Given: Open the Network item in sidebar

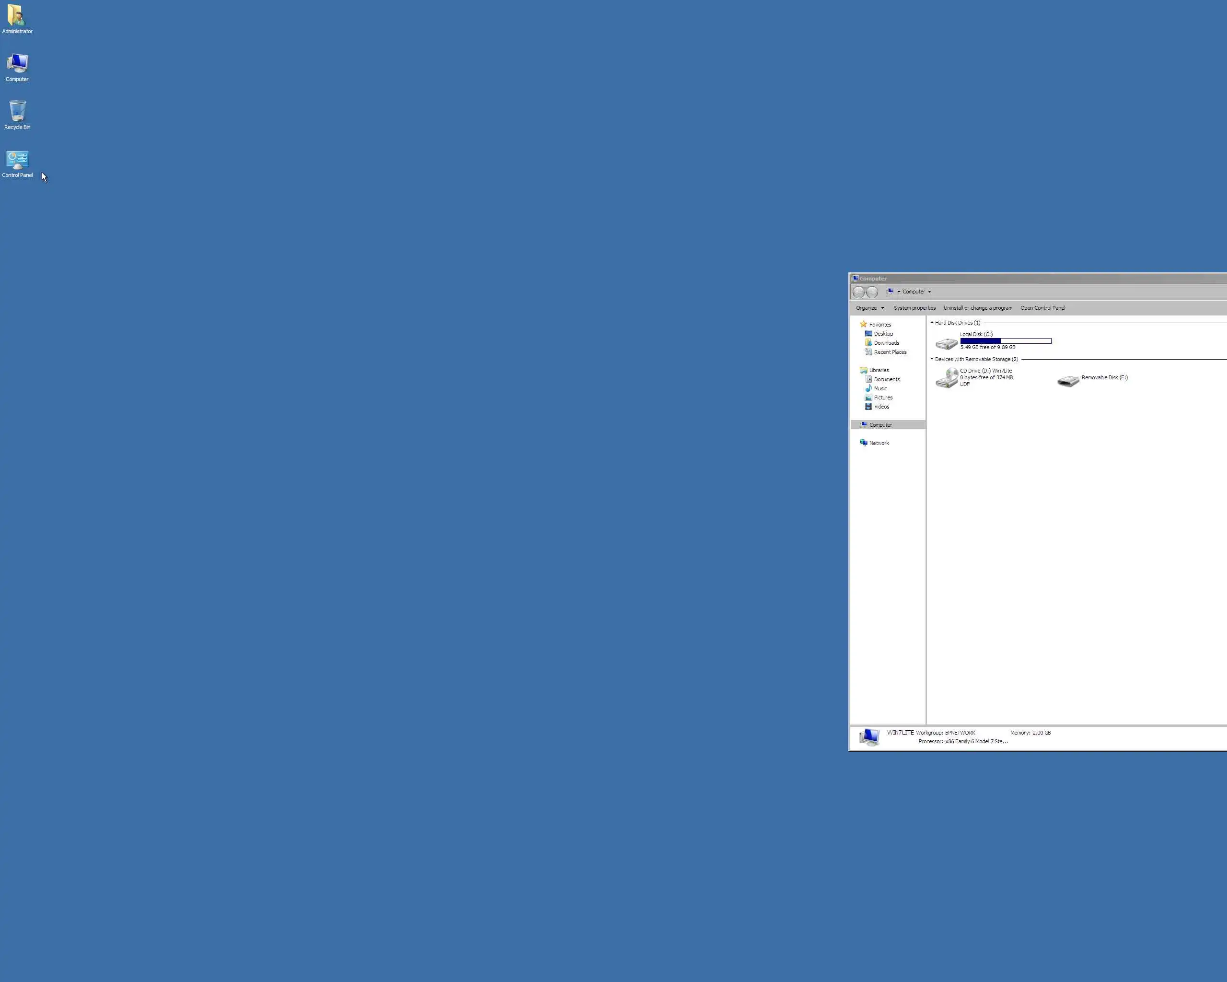Looking at the screenshot, I should pos(878,444).
